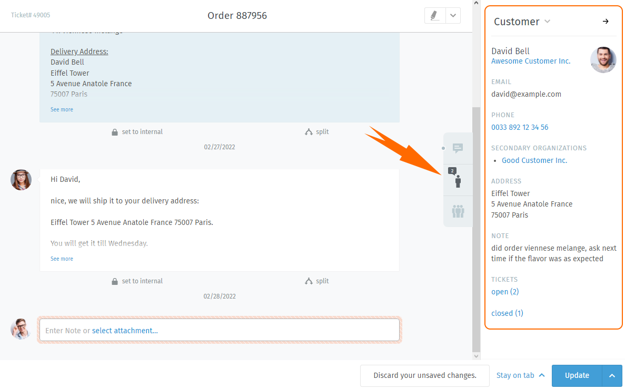Viewport: 625px width, 390px height.
Task: Click the agent avatar with the red-haired woman
Action: click(x=21, y=179)
